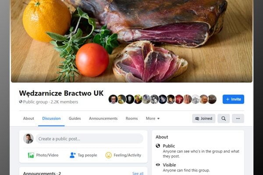Open the Joined membership dropdown button
Image resolution: width=263 pixels, height=175 pixels.
point(203,118)
